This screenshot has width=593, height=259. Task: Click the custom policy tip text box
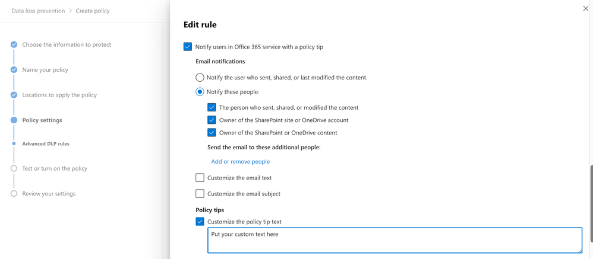395,241
